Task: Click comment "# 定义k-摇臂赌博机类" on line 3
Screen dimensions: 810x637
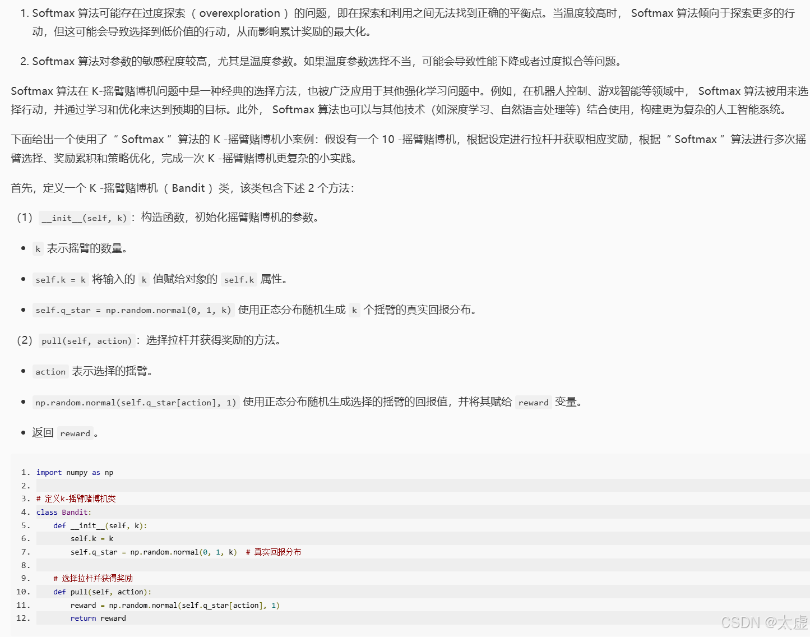Action: click(76, 499)
